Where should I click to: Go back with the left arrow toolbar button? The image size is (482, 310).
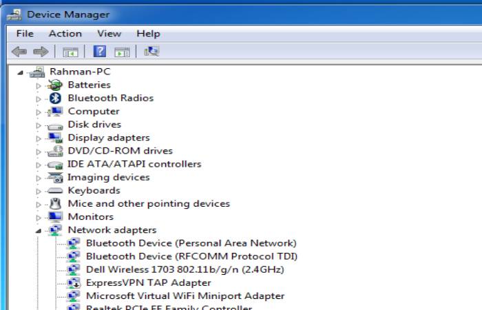[x=19, y=52]
